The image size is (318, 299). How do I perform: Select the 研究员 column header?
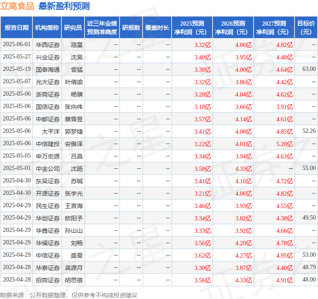(73, 28)
